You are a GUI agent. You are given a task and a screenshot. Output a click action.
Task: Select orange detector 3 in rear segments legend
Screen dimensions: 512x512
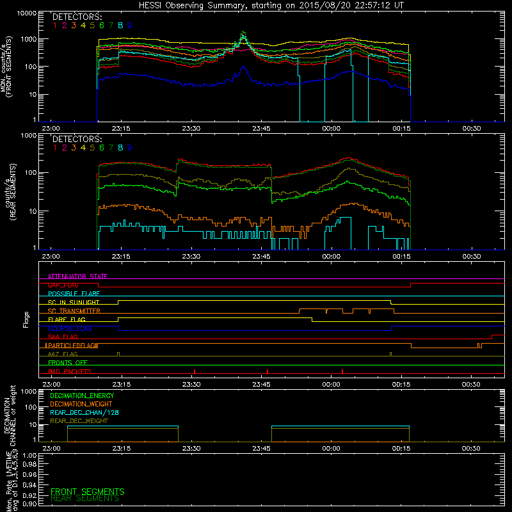pos(74,148)
